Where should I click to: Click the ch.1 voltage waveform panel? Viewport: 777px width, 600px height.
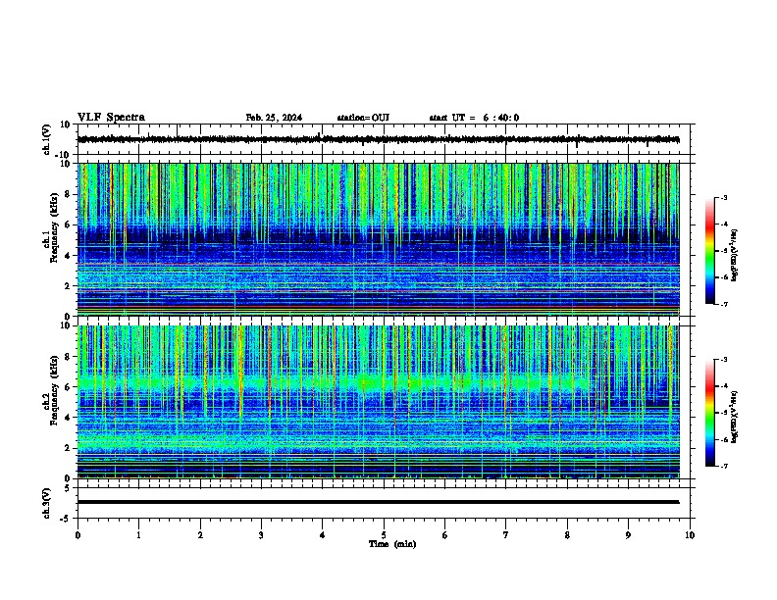tap(386, 139)
